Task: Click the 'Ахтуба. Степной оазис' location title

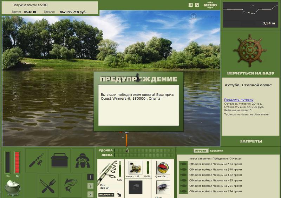Action: [248, 85]
